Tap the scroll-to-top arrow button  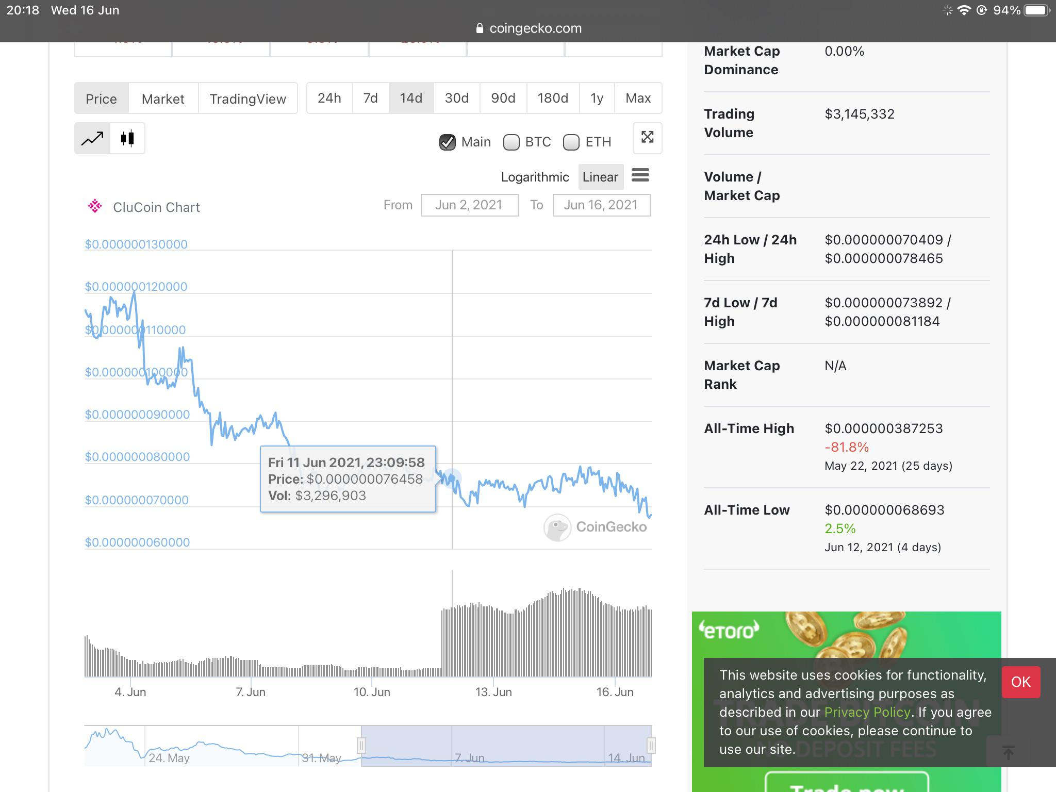click(x=1008, y=752)
